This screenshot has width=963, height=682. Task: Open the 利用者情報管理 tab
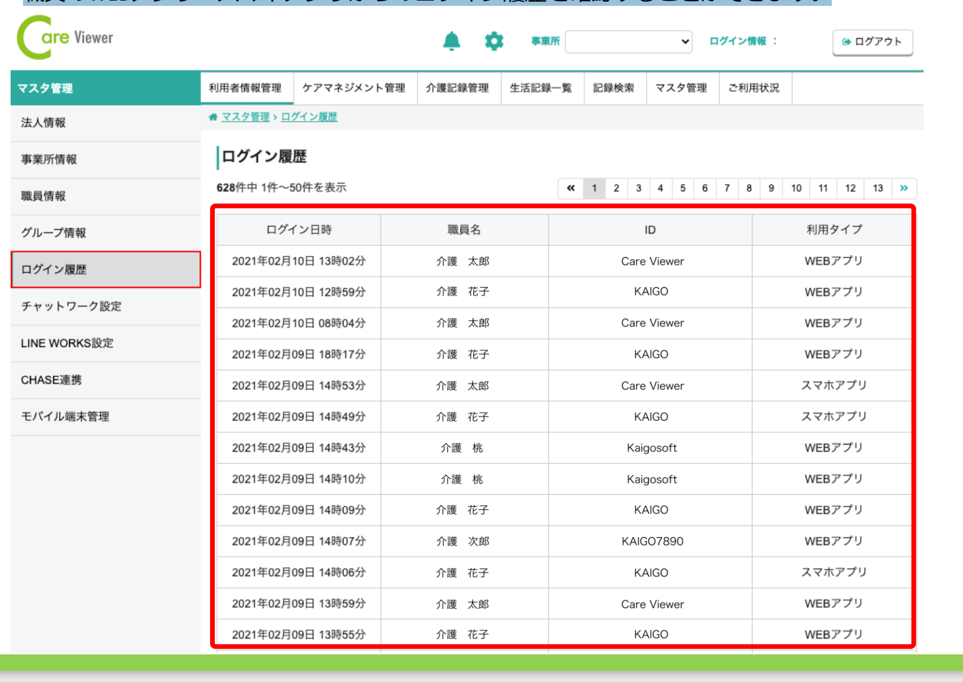tap(245, 88)
